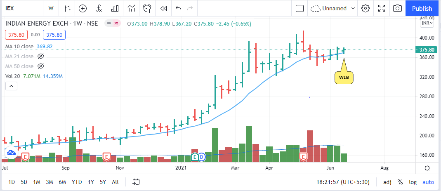The width and height of the screenshot is (441, 191).
Task: Click the Publish button
Action: [x=422, y=8]
